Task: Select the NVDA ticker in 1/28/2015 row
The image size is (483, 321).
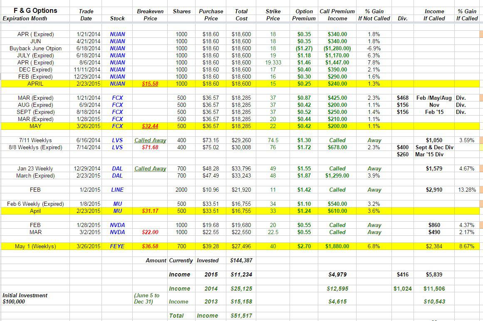Action: point(117,225)
